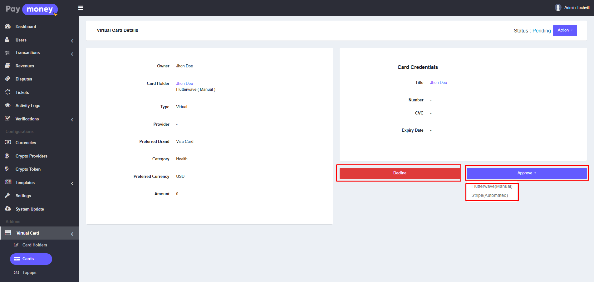Click the Crypto Providers bitcoin icon
The height and width of the screenshot is (282, 594).
click(7, 156)
